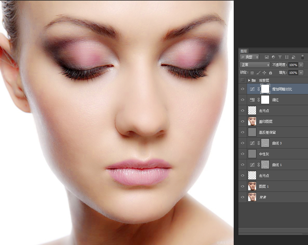Select the white mask of 增加明暗对比

[x=265, y=89]
